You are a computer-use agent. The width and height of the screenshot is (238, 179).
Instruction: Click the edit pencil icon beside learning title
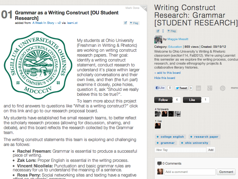click(125, 23)
